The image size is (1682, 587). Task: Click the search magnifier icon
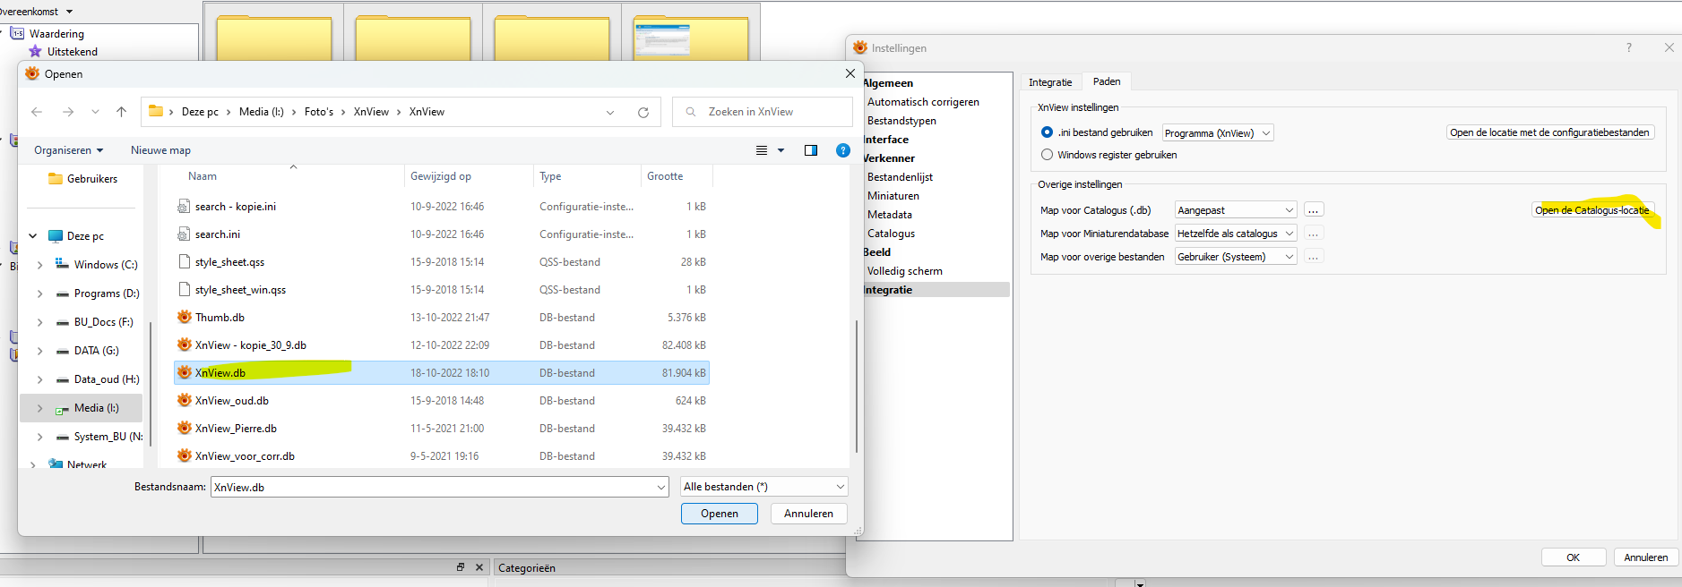pyautogui.click(x=691, y=112)
